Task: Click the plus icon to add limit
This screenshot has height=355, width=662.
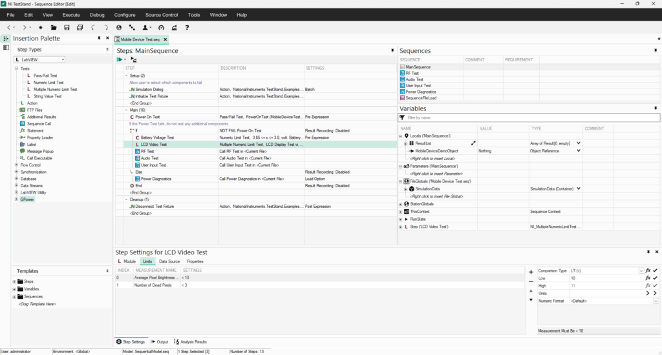Action: pos(531,272)
